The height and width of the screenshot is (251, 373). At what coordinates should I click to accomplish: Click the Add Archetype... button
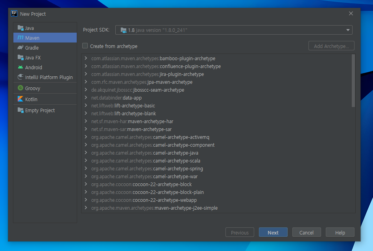coord(331,46)
